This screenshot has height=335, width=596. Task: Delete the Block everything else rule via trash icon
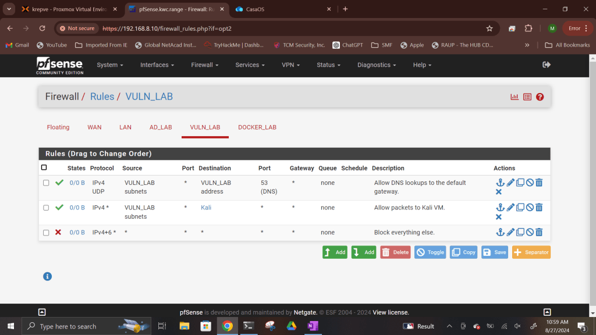pos(539,233)
